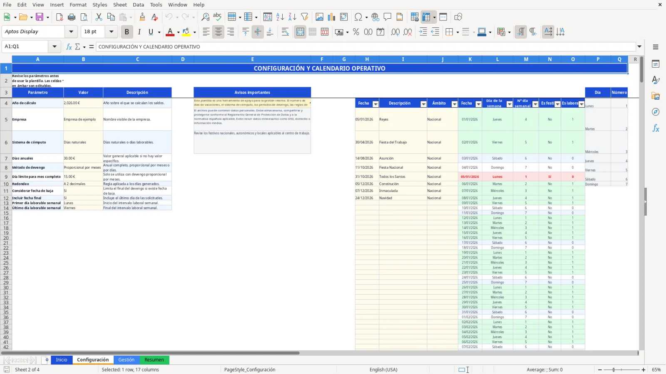Click Clone Formatting paintbrush icon

[x=142, y=17]
